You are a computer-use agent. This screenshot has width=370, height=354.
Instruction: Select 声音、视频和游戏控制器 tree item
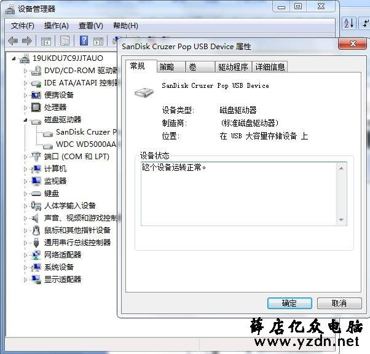(x=81, y=218)
